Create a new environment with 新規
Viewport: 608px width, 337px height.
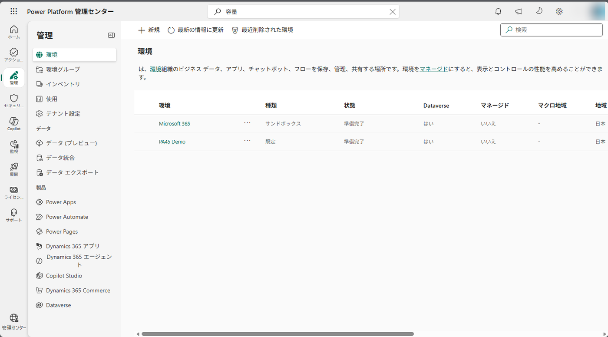(x=149, y=30)
